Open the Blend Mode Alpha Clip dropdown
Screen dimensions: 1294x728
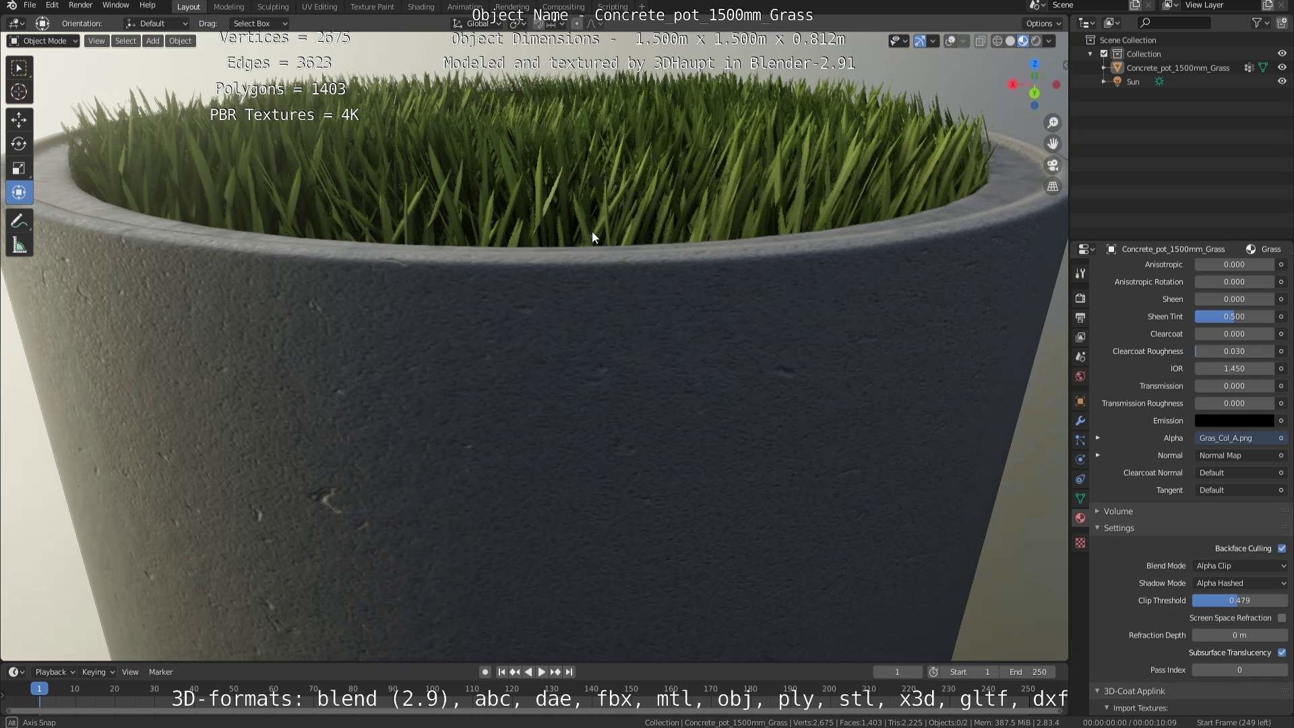(x=1240, y=566)
